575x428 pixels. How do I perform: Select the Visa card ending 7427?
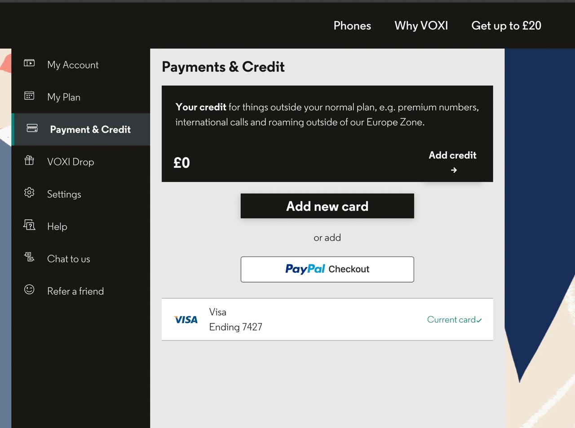pos(235,319)
